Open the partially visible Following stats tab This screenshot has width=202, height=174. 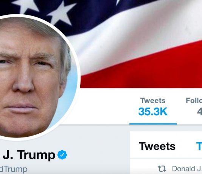pos(194,108)
